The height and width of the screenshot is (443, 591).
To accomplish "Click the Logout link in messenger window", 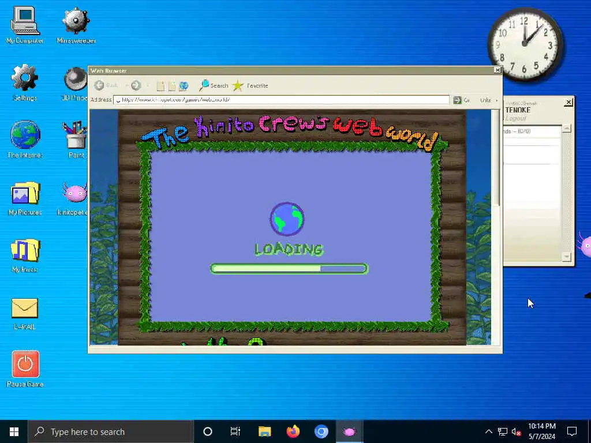I will point(515,118).
